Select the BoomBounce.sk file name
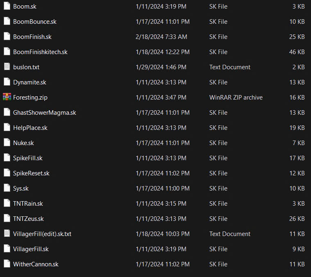The width and height of the screenshot is (311, 277). (x=35, y=21)
